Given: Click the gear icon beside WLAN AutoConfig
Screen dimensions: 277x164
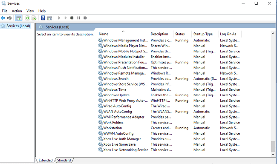Looking at the screenshot, I should pyautogui.click(x=100, y=112).
